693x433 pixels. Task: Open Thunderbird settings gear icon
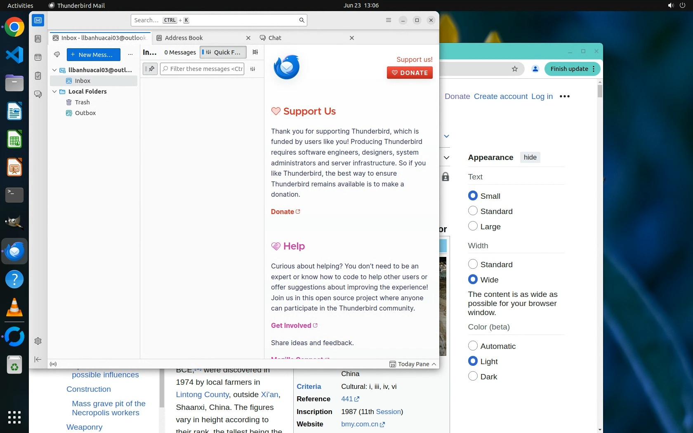[38, 341]
